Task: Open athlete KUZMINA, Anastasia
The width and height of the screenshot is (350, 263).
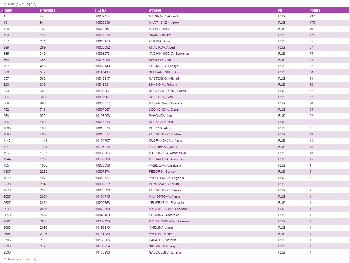Action: 164,215
